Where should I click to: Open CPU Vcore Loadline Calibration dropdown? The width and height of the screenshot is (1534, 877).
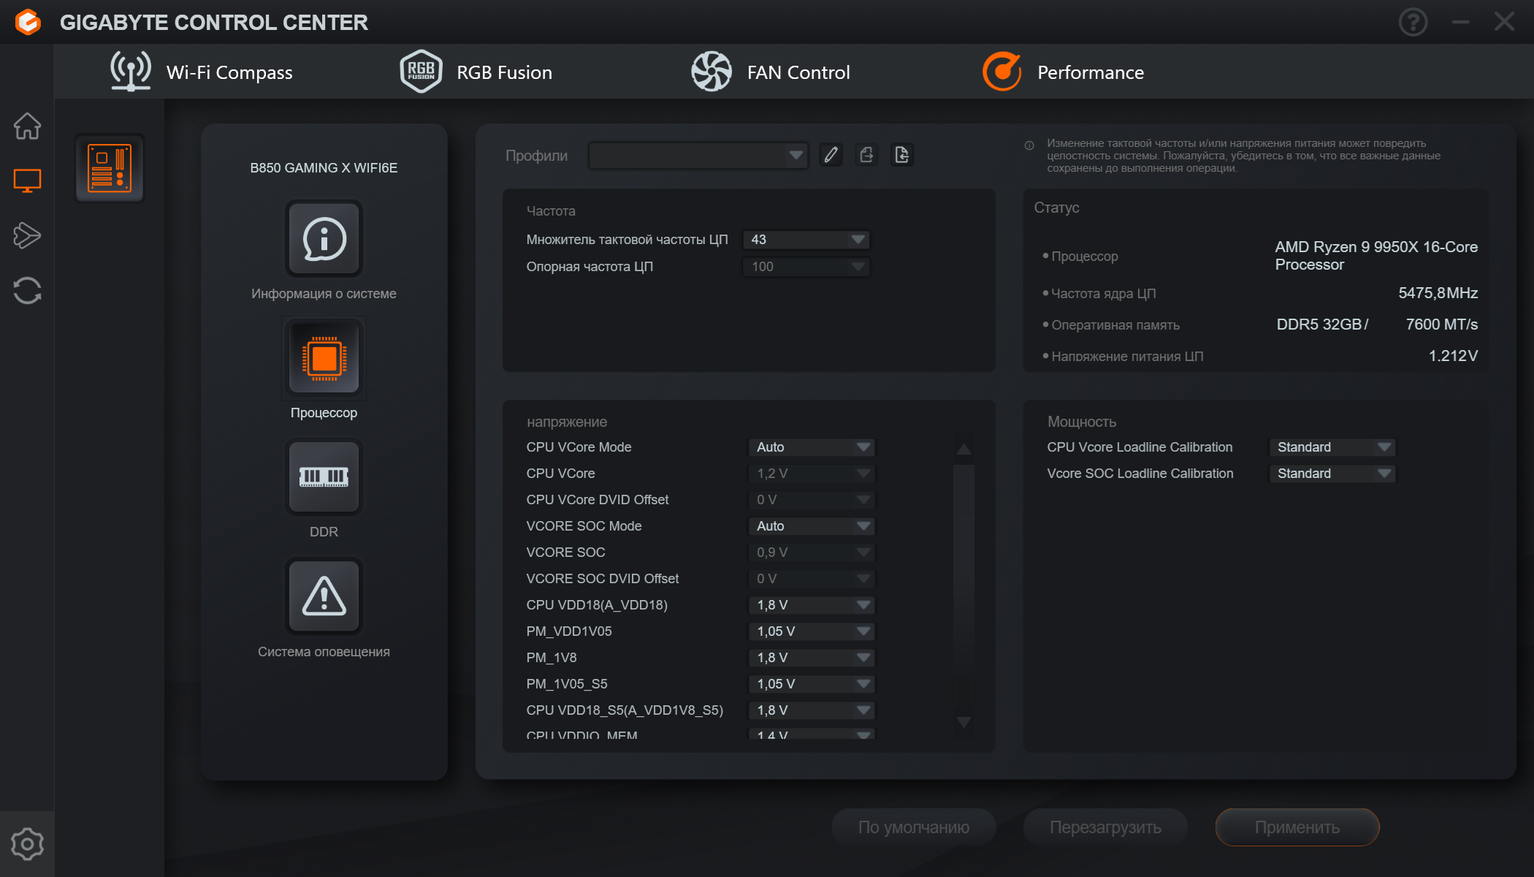coord(1332,447)
